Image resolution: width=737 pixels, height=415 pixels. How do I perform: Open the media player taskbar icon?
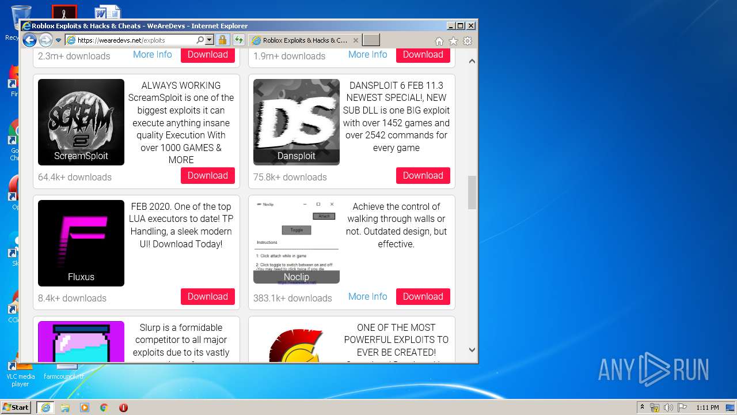(x=85, y=408)
